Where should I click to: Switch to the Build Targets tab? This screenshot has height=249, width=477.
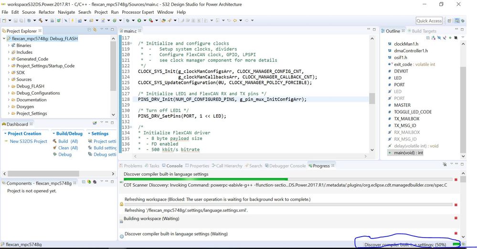pos(422,31)
